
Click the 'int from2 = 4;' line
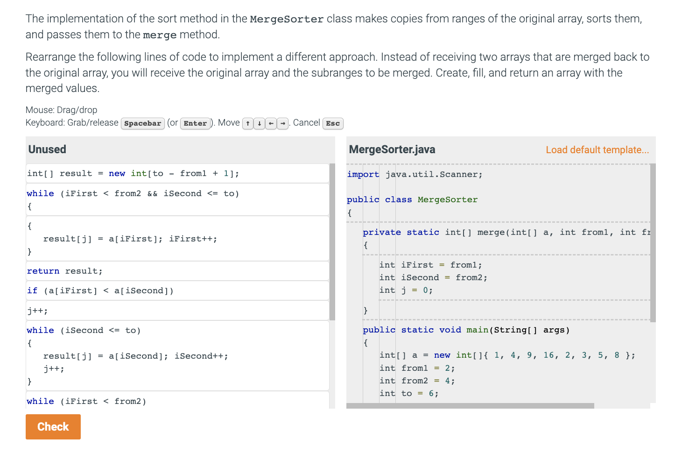[x=417, y=381]
